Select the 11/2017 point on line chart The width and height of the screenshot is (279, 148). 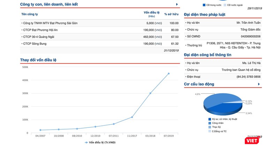pyautogui.click(x=132, y=117)
